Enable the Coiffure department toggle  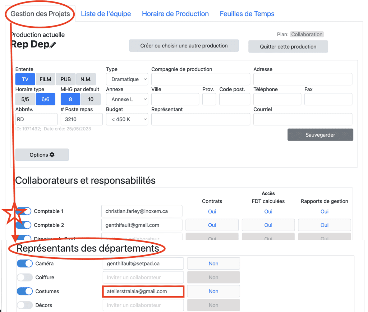pos(24,277)
